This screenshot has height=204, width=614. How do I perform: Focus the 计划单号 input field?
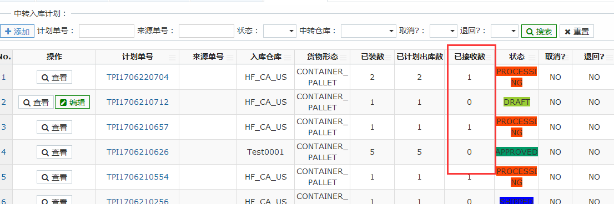pyautogui.click(x=107, y=31)
